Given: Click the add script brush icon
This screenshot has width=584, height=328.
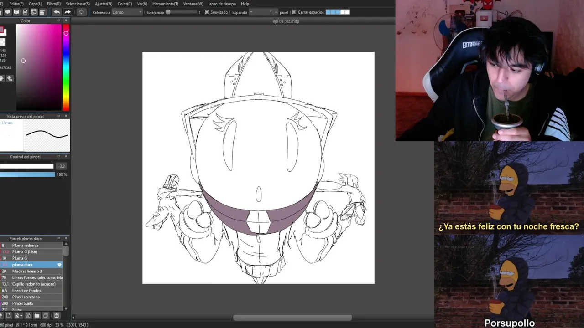Looking at the screenshot, I should [28, 315].
